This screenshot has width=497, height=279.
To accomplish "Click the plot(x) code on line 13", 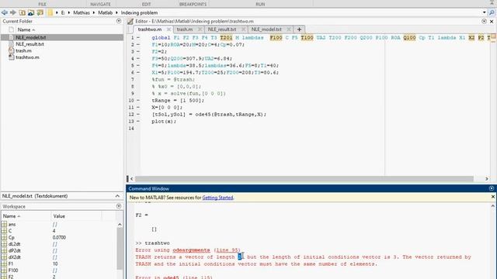I will [164, 121].
